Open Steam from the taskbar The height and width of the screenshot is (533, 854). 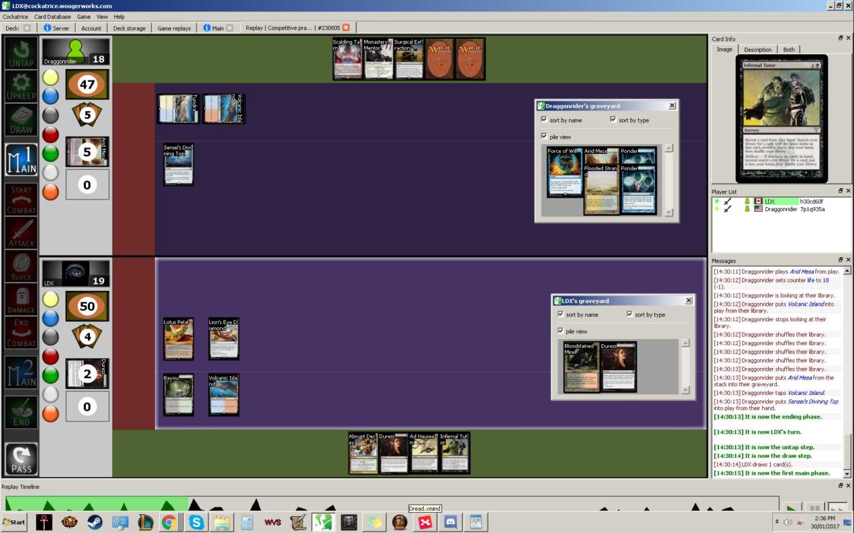[95, 522]
